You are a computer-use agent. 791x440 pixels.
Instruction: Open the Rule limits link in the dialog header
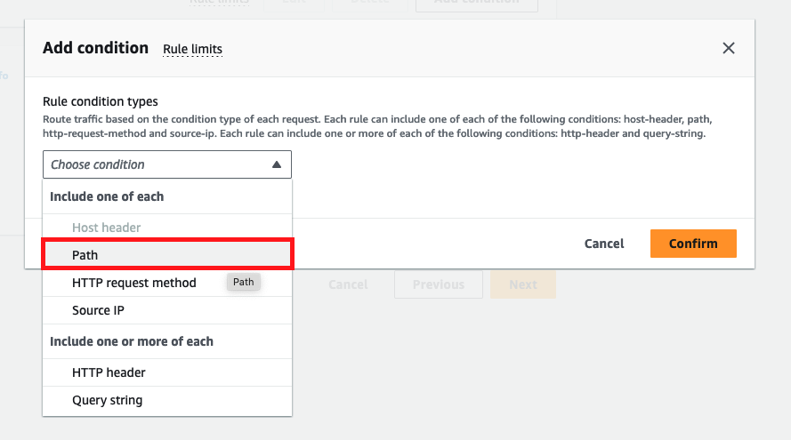(x=192, y=49)
